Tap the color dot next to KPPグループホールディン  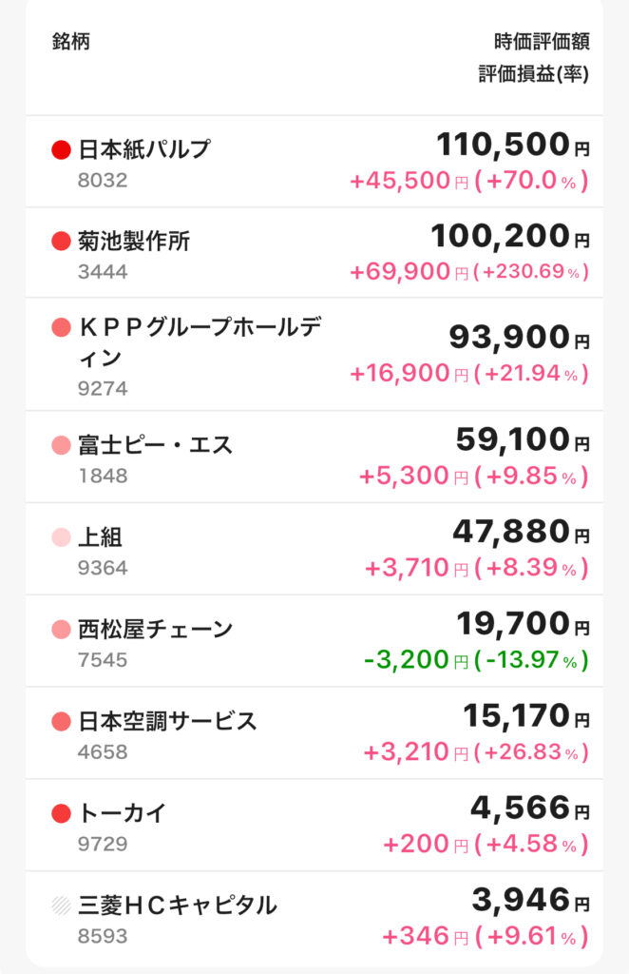click(61, 327)
